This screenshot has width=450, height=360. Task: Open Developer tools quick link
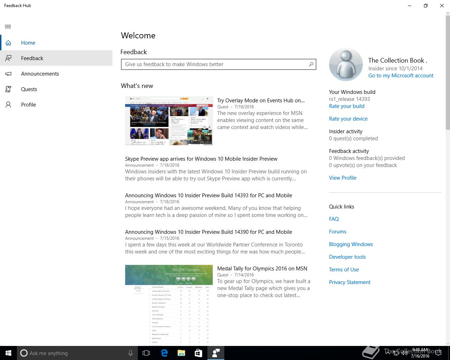pyautogui.click(x=347, y=257)
